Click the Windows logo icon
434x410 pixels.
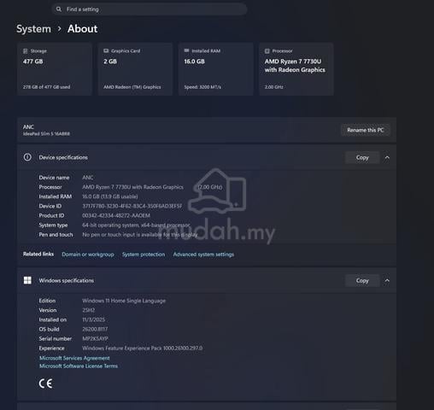tap(27, 280)
